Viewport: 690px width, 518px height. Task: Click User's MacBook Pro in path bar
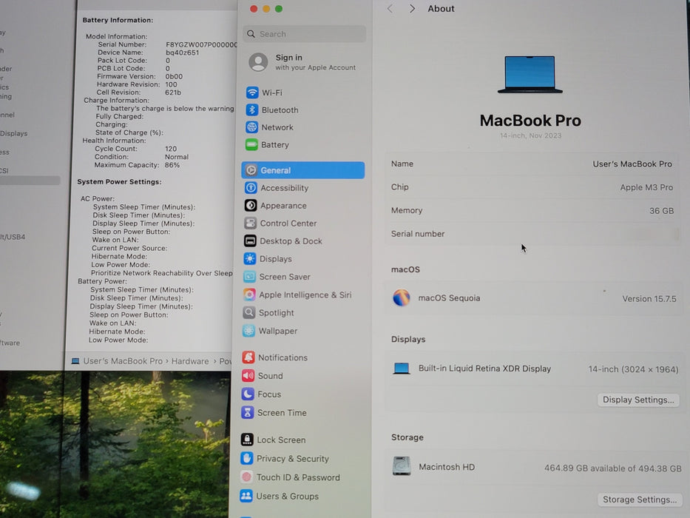coord(123,361)
